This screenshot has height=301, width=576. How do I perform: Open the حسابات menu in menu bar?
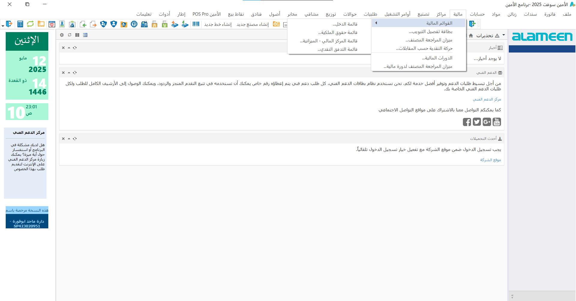click(477, 14)
